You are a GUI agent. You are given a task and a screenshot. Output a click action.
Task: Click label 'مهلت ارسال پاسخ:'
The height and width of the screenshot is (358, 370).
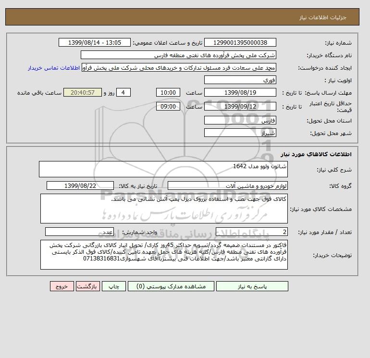[329, 93]
